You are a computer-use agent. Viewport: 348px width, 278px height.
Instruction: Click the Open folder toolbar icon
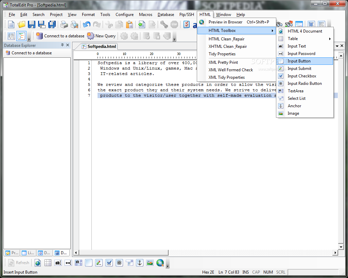point(21,24)
